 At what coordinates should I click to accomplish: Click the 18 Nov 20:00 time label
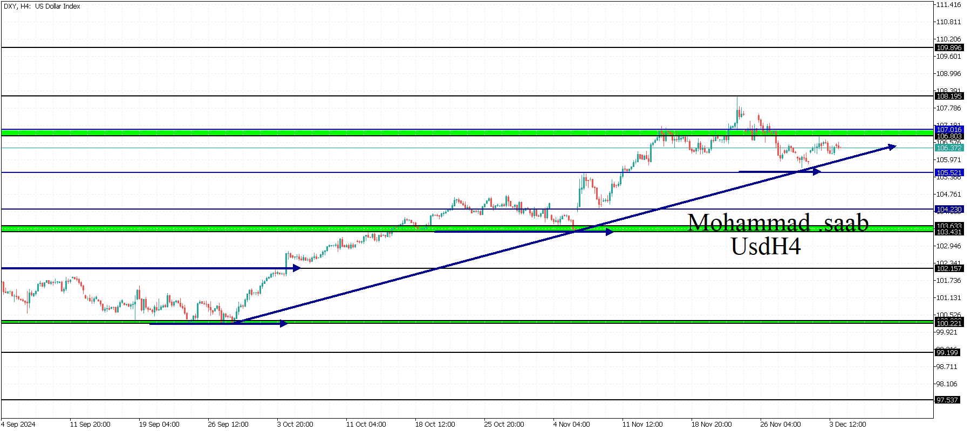pos(712,425)
